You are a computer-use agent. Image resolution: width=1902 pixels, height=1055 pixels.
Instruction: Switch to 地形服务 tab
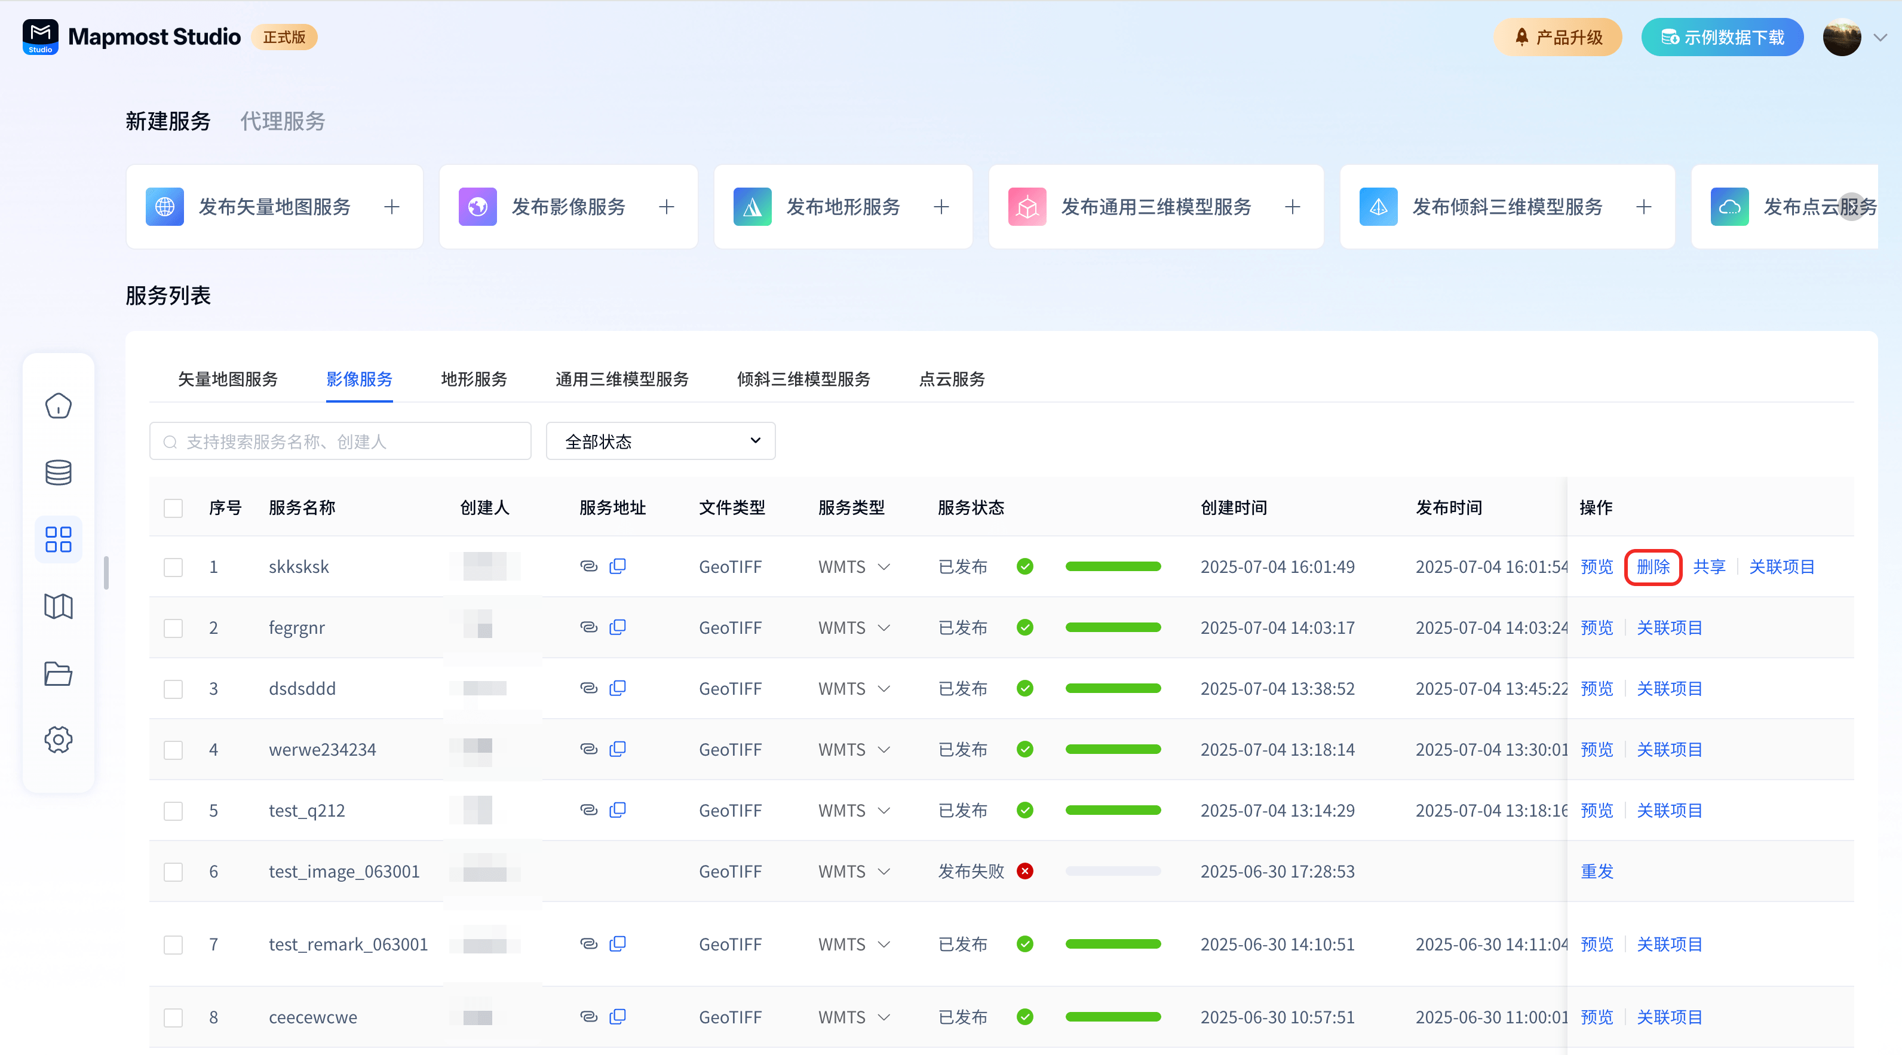point(473,379)
